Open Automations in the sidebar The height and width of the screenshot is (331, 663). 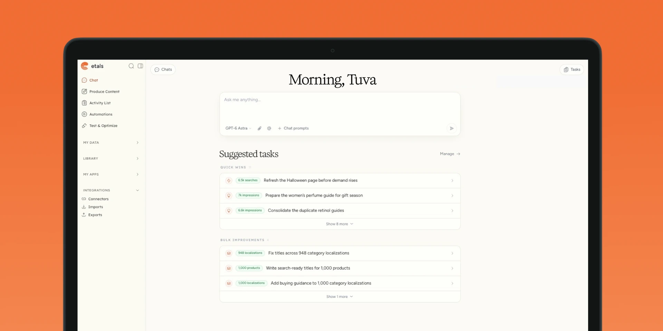(x=97, y=114)
